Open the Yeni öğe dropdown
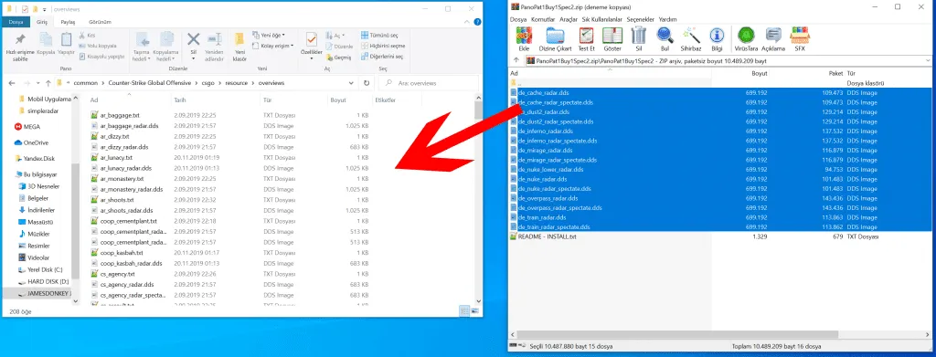The image size is (936, 357). (270, 36)
